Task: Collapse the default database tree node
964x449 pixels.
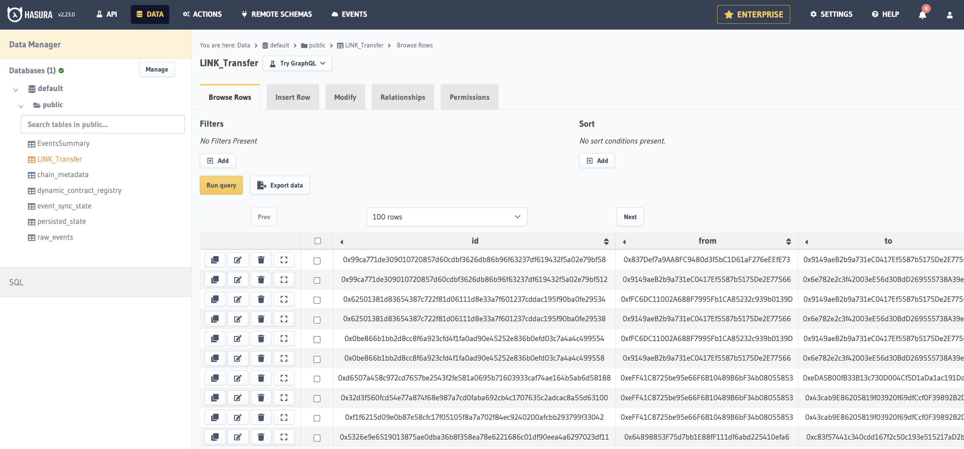Action: click(x=15, y=90)
